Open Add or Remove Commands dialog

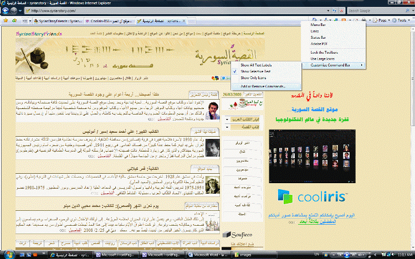[x=267, y=86]
